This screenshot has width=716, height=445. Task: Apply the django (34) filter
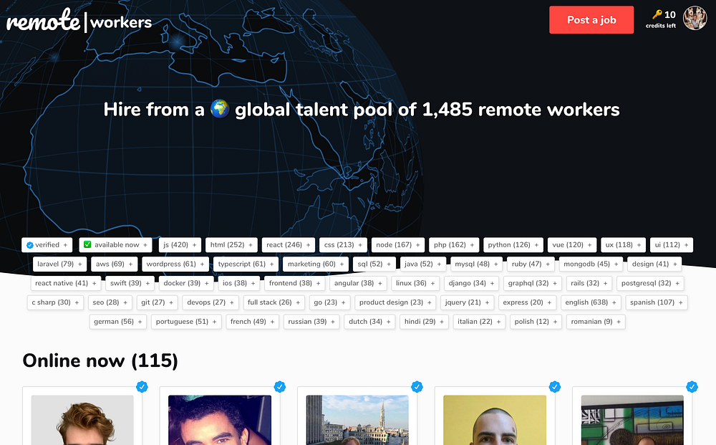coord(471,283)
